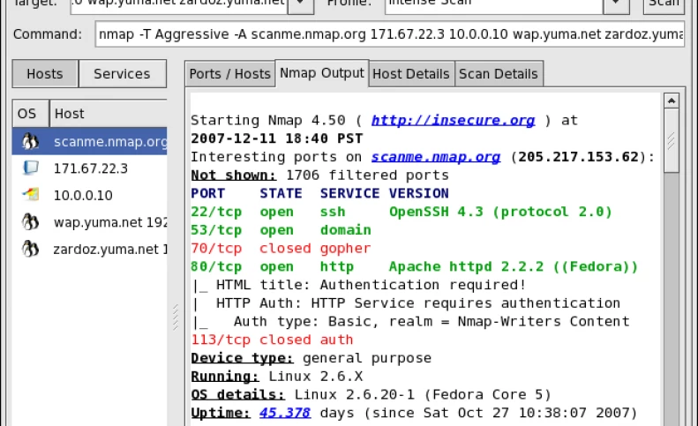Click the penguin icon beside zardoz.yuma.net
Viewport: 698px width, 426px height.
[30, 249]
